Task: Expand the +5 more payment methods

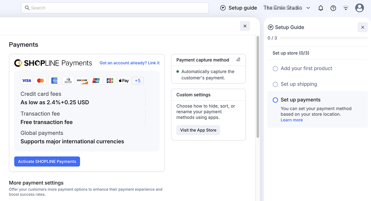Action: coord(137,80)
